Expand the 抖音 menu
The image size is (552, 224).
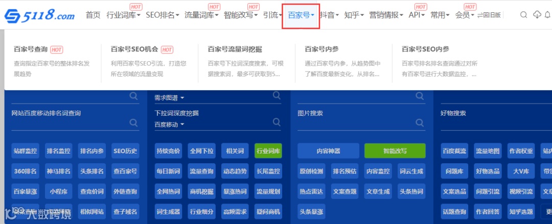pyautogui.click(x=329, y=15)
